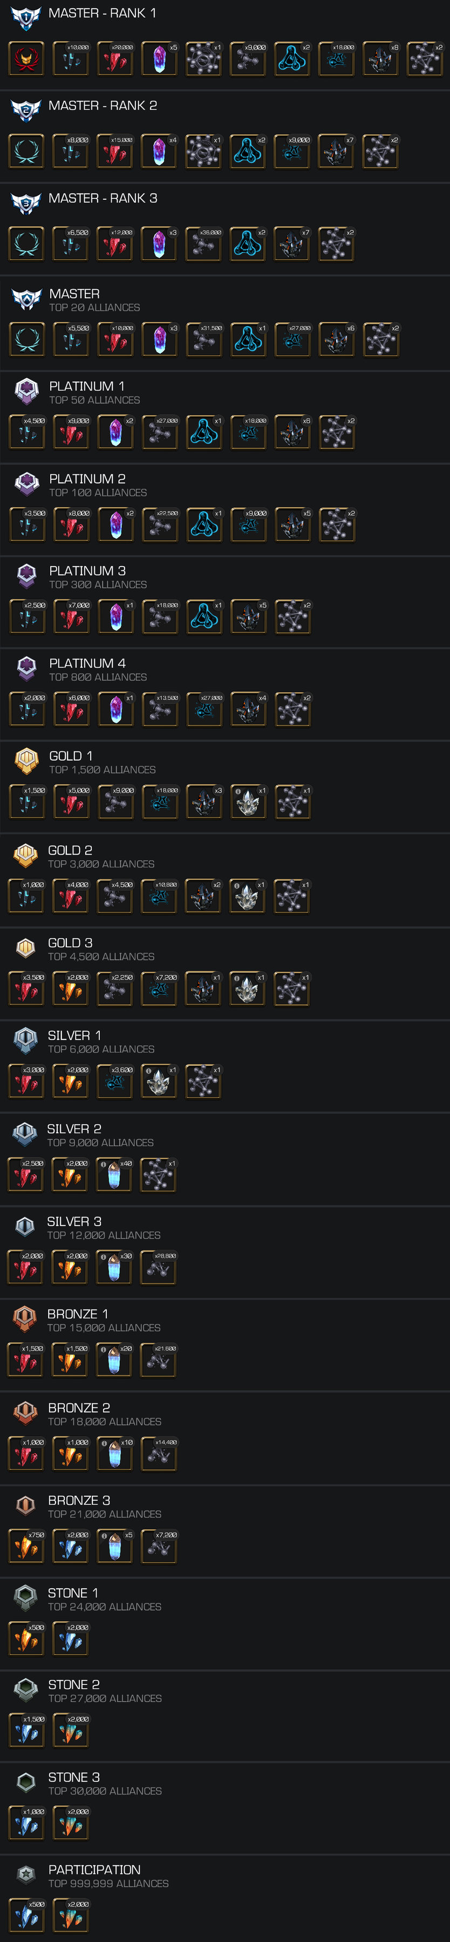Select the x28,800 reward in Silver 3
The width and height of the screenshot is (450, 1942).
pos(159,1268)
